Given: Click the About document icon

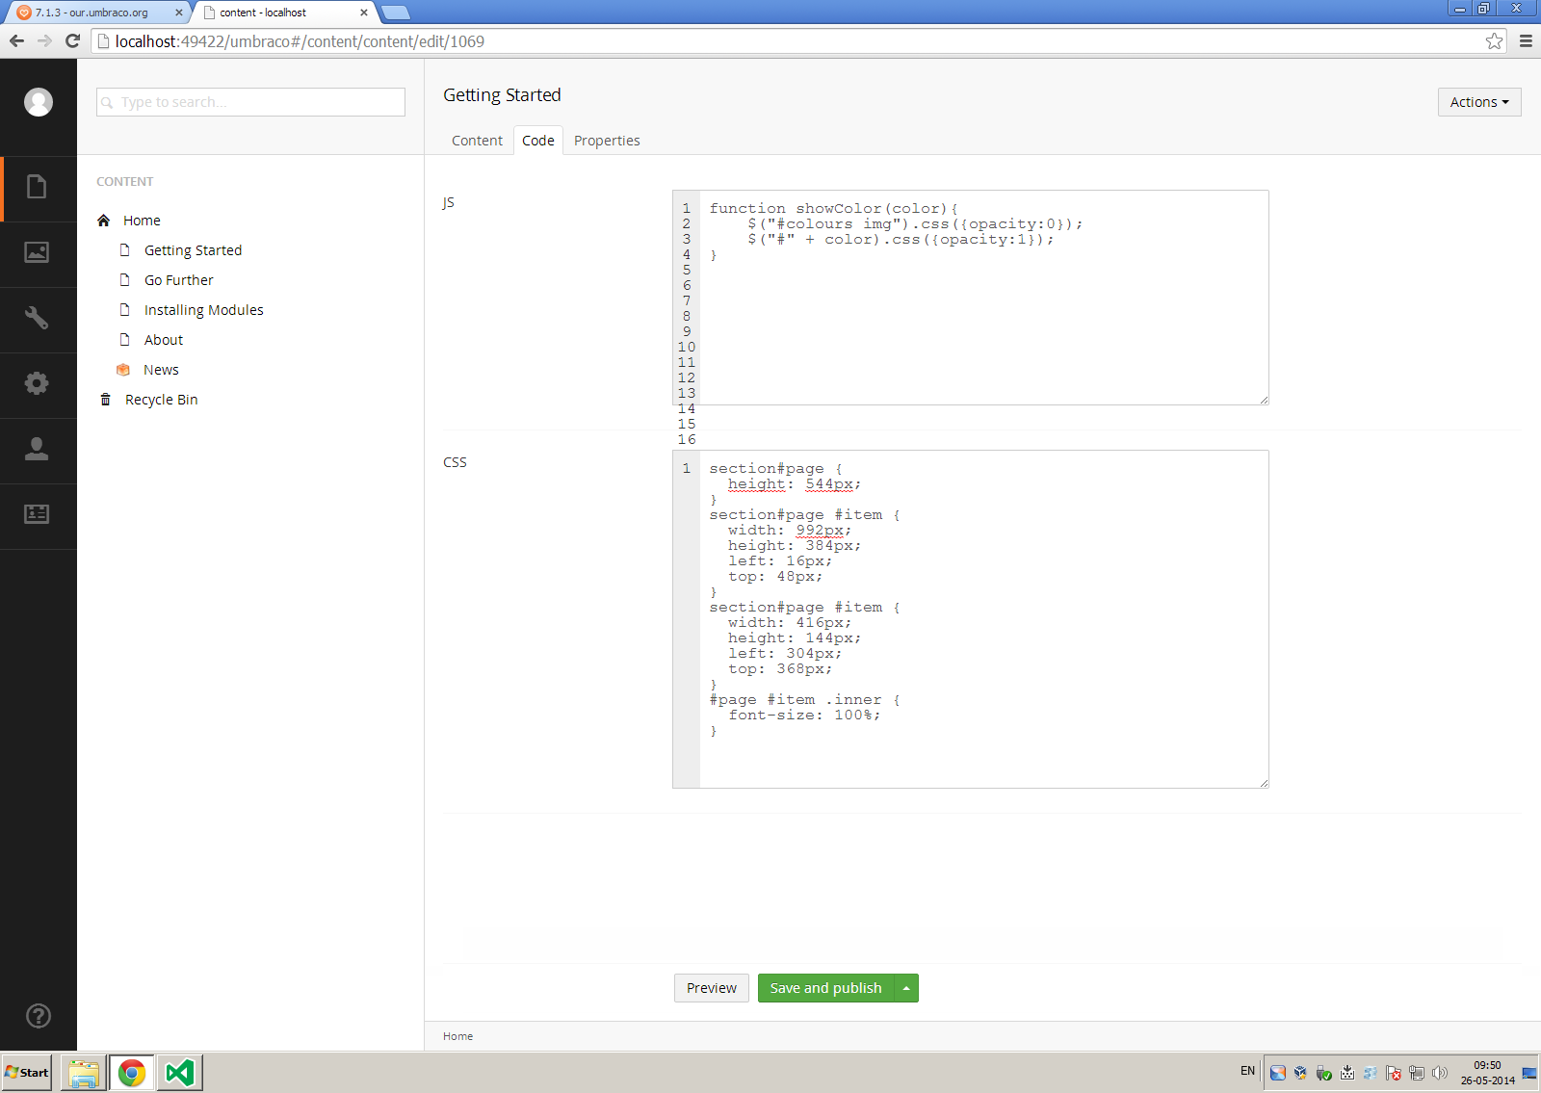Looking at the screenshot, I should pyautogui.click(x=124, y=340).
